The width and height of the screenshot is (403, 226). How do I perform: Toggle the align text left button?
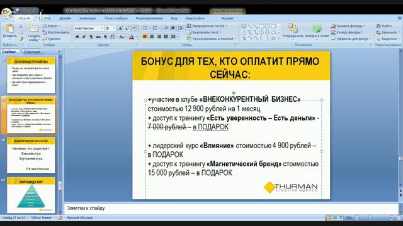coord(145,37)
